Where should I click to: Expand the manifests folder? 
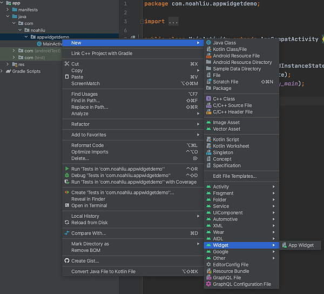pyautogui.click(x=8, y=10)
